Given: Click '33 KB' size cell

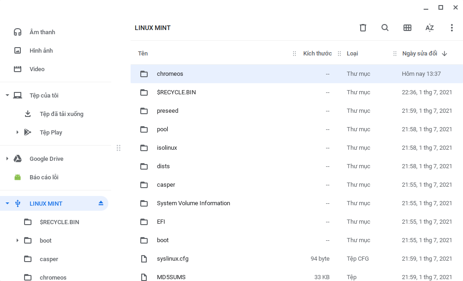Looking at the screenshot, I should [322, 277].
